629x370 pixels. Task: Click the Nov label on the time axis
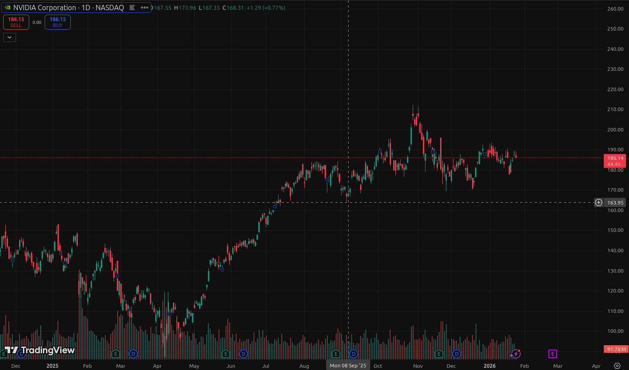[418, 366]
